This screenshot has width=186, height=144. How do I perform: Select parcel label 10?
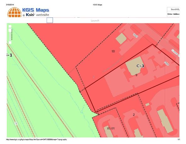tap(113, 51)
